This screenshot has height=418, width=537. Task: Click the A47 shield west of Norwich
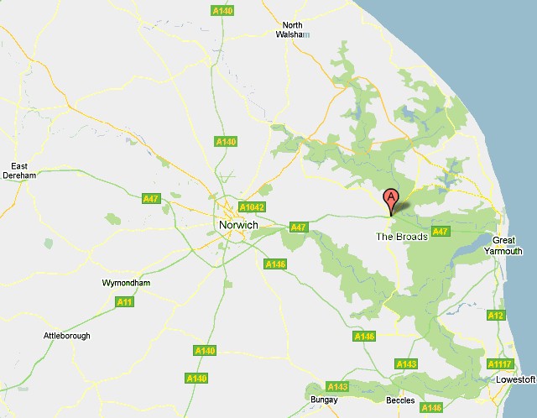pos(151,199)
